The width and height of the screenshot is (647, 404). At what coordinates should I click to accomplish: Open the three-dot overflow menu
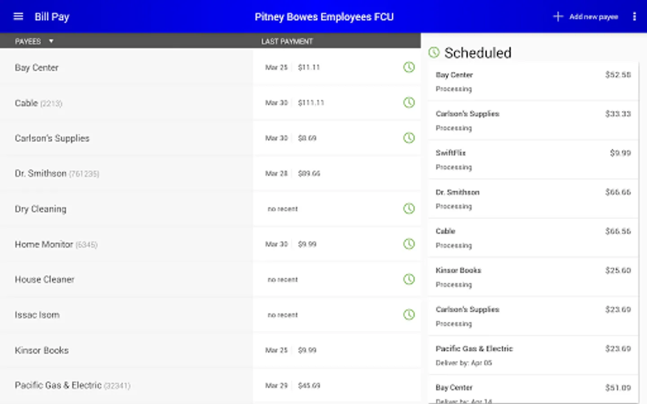pyautogui.click(x=634, y=17)
